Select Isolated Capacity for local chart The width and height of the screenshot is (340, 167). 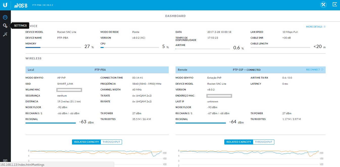(86, 142)
